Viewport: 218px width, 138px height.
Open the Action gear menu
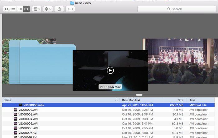click(x=48, y=9)
